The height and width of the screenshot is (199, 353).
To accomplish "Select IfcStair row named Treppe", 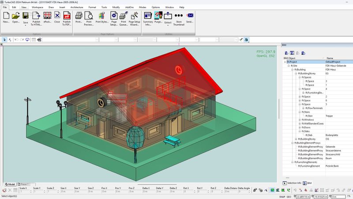I will coord(318,116).
